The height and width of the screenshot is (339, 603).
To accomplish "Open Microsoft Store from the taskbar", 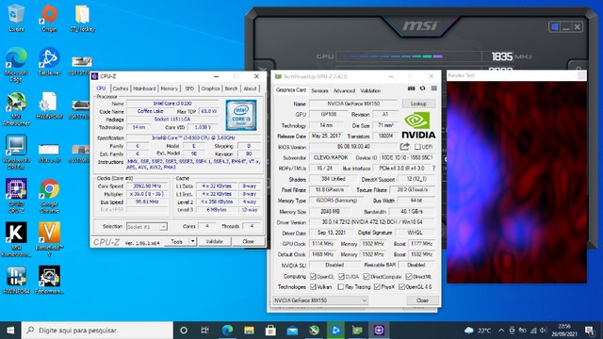I will (270, 331).
